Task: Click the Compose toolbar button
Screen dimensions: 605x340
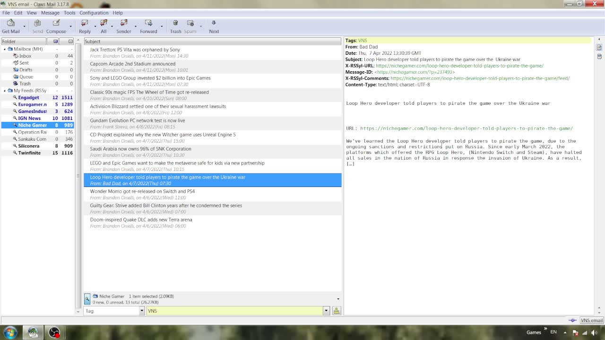Action: (x=56, y=26)
